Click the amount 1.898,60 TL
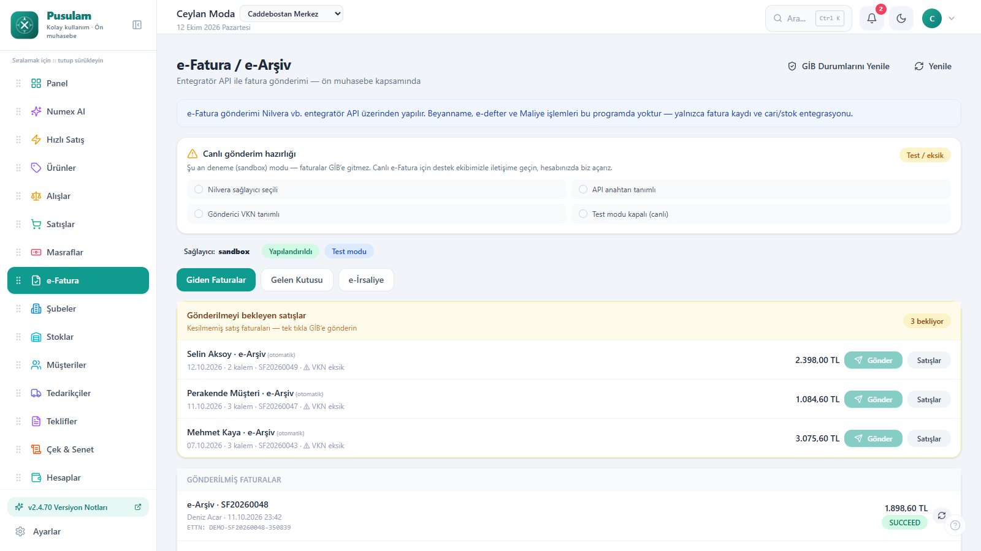 tap(906, 508)
